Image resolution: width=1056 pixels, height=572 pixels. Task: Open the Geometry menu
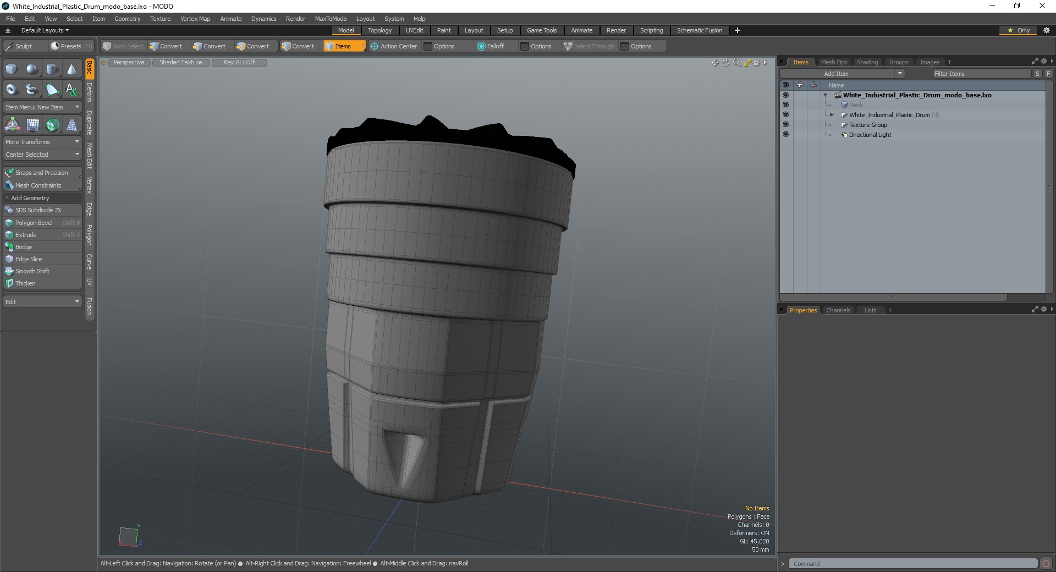[x=127, y=19]
